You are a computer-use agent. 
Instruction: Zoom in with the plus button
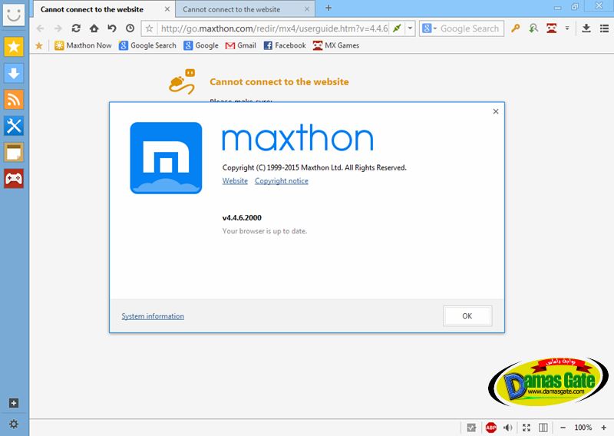[x=603, y=428]
